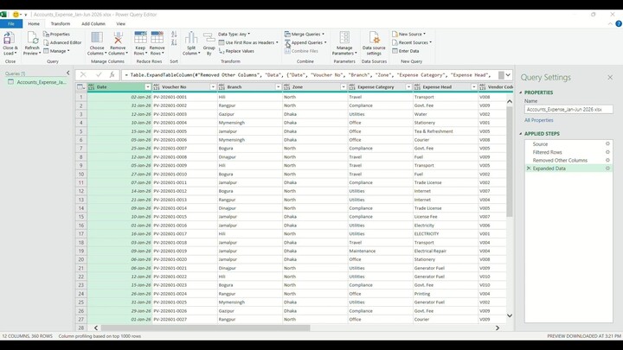Open settings gear for Expanded Data step

pyautogui.click(x=607, y=169)
